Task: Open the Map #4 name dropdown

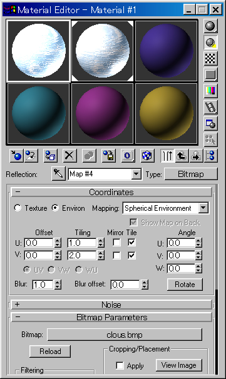Action: click(x=105, y=174)
